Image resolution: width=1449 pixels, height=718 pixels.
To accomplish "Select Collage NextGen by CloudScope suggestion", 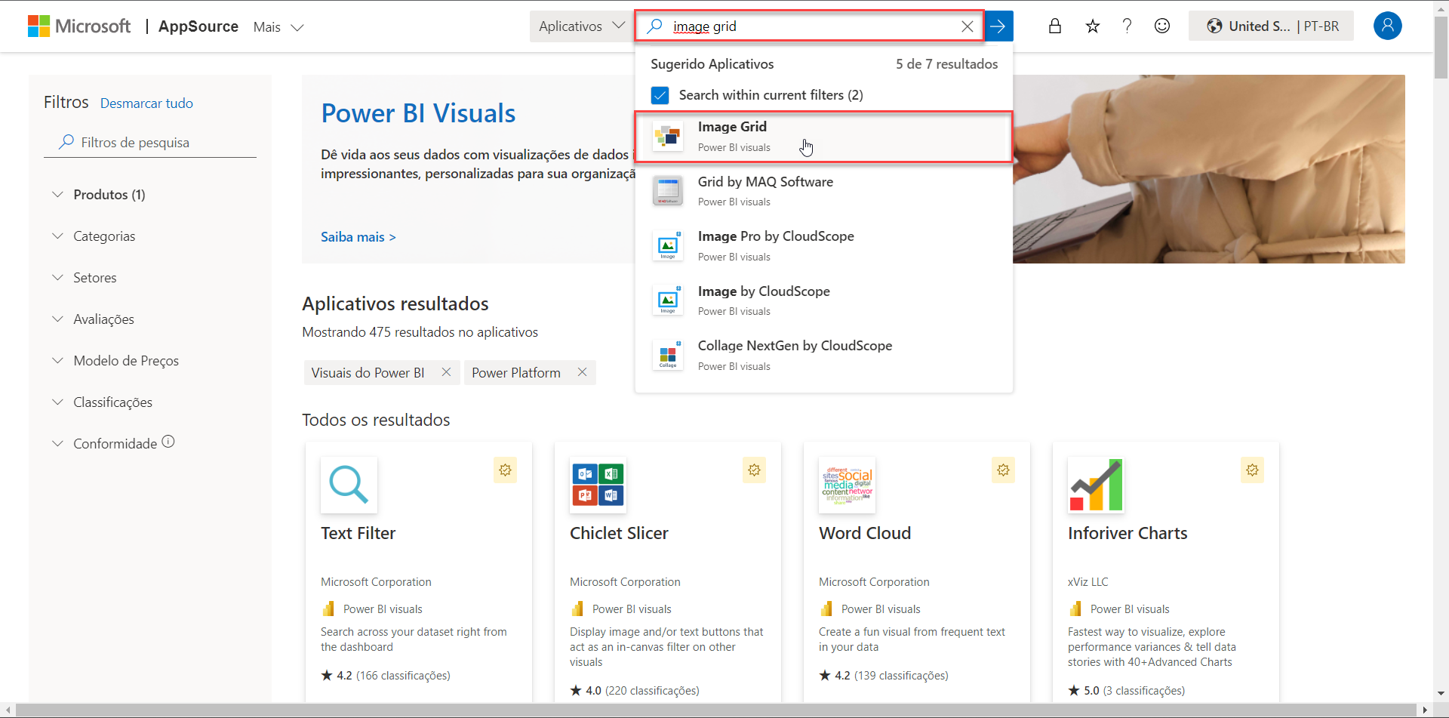I will pyautogui.click(x=823, y=356).
